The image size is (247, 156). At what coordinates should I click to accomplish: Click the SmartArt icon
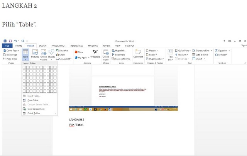[62, 51]
